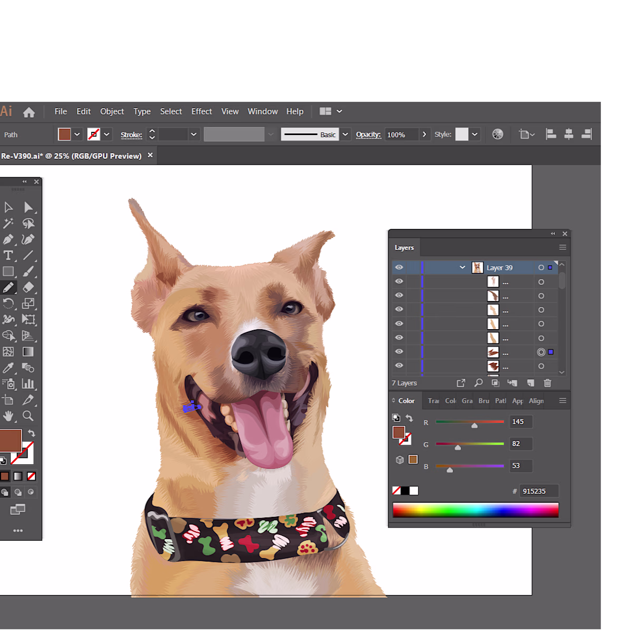Select the Free Transform tool
The image size is (633, 633).
pyautogui.click(x=28, y=320)
